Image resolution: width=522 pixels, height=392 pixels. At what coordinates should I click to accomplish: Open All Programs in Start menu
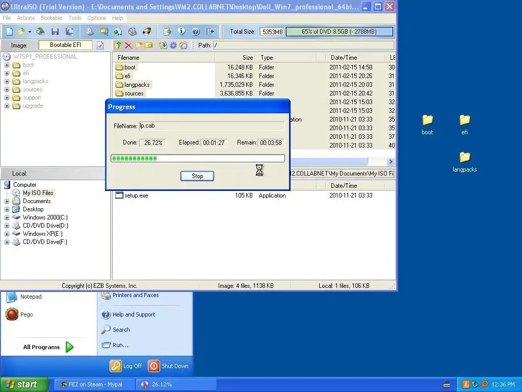[48, 347]
